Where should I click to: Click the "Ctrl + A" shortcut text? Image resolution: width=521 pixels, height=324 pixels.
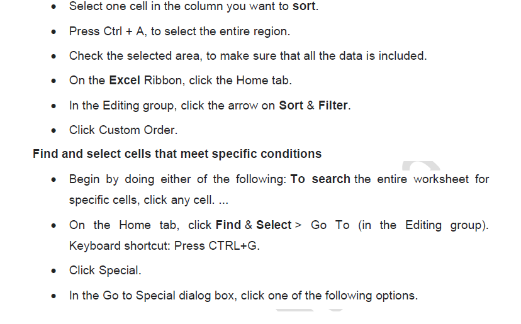tap(124, 31)
